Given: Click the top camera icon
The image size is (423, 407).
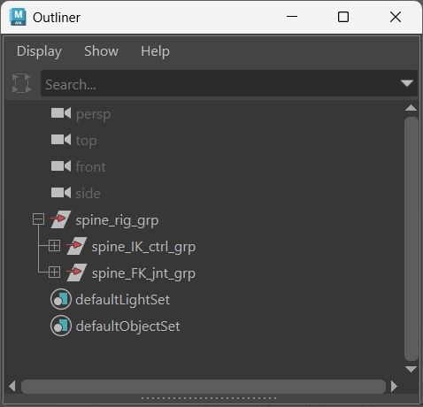Looking at the screenshot, I should 61,140.
